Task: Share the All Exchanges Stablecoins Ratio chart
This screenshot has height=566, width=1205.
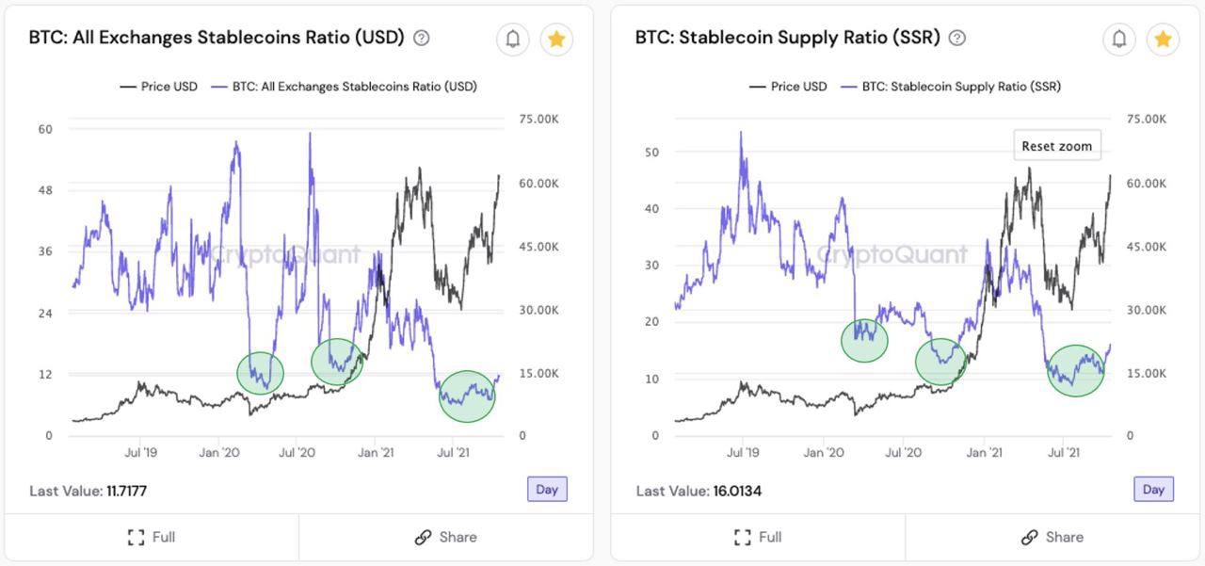Action: [445, 538]
